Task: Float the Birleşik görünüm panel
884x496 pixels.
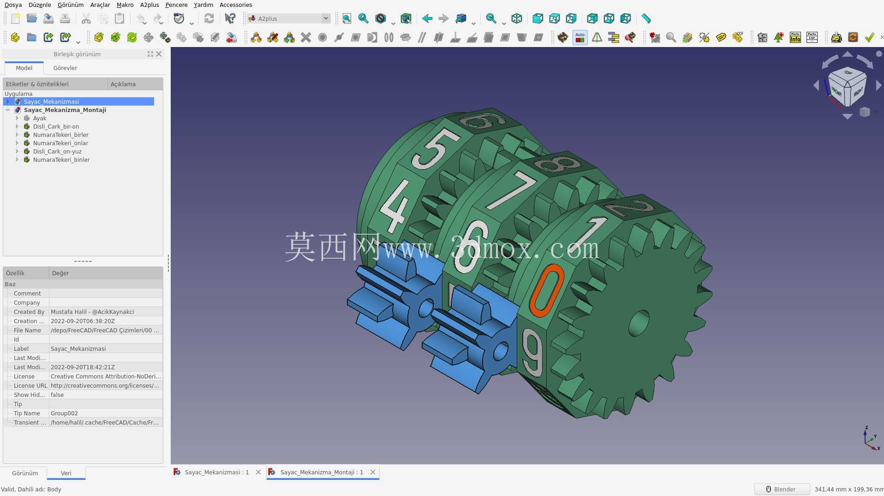Action: pyautogui.click(x=150, y=54)
